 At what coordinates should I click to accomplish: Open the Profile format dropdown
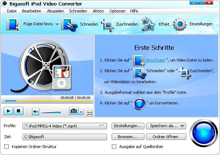pyautogui.click(x=65, y=126)
